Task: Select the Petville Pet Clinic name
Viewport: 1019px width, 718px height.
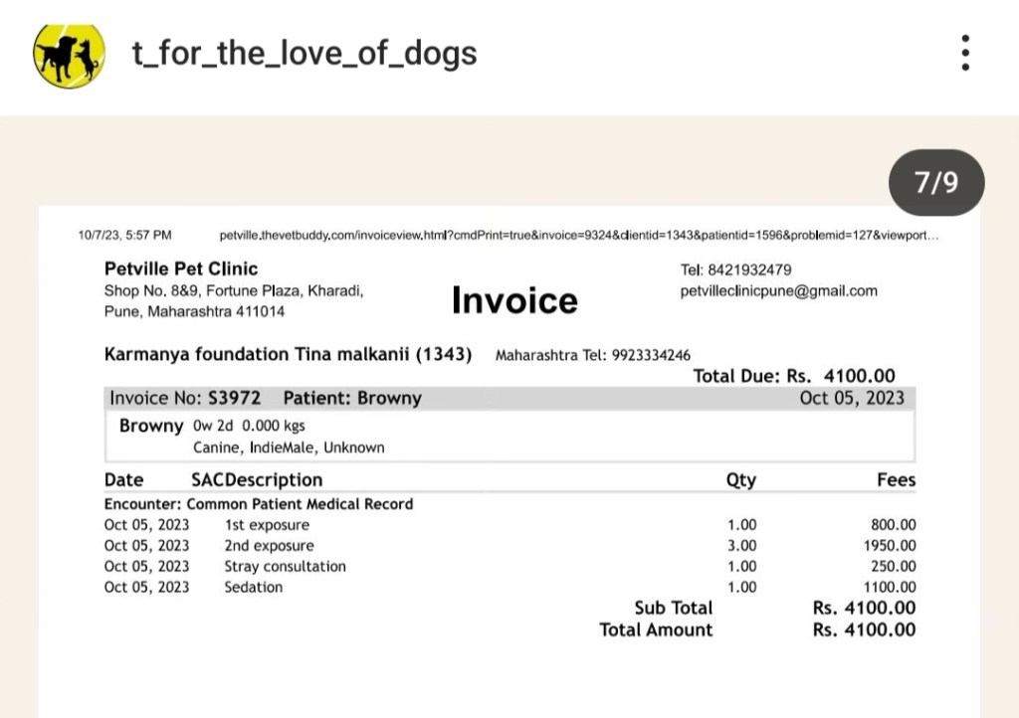Action: [181, 269]
